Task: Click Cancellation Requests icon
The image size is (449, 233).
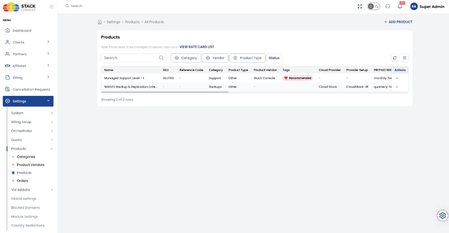Action: [x=8, y=89]
